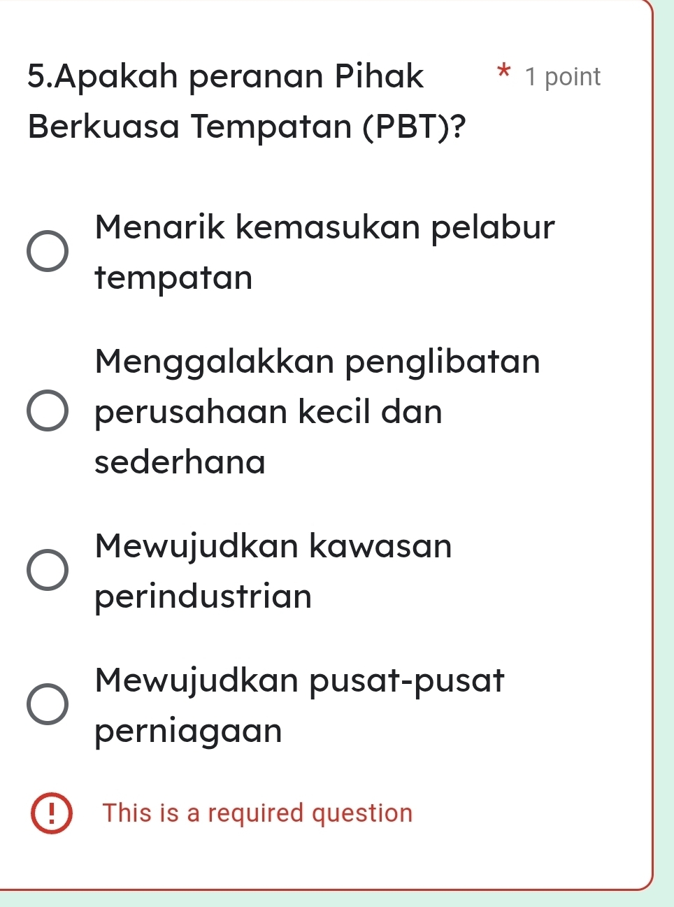Screen dimensions: 674x907
Task: Click the text 'Berkuasa Tempatan (PBT)?'
Action: 247,127
